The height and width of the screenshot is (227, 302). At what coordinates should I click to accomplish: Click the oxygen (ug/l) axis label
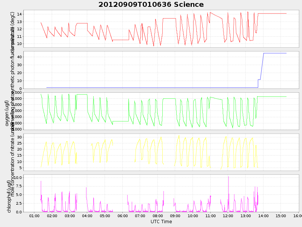pyautogui.click(x=7, y=113)
